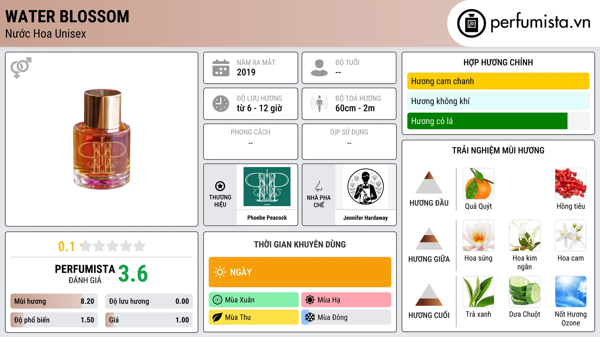Click the flower icon beside Mùa Xuân
The width and height of the screenshot is (600, 337).
coord(217,300)
